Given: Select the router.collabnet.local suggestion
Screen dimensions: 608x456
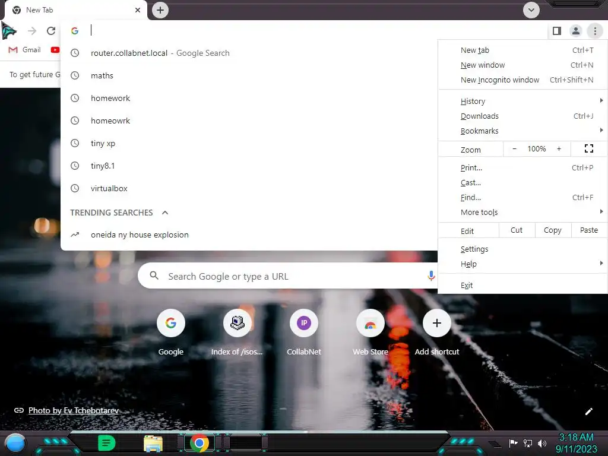Looking at the screenshot, I should 249,53.
